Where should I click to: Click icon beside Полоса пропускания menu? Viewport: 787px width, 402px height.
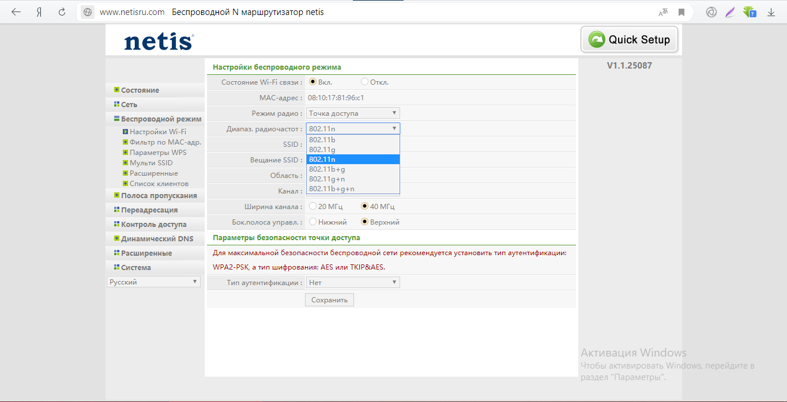coord(116,195)
